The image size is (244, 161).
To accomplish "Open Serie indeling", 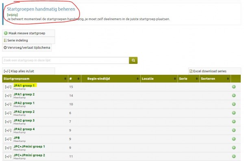I will click(x=28, y=40).
